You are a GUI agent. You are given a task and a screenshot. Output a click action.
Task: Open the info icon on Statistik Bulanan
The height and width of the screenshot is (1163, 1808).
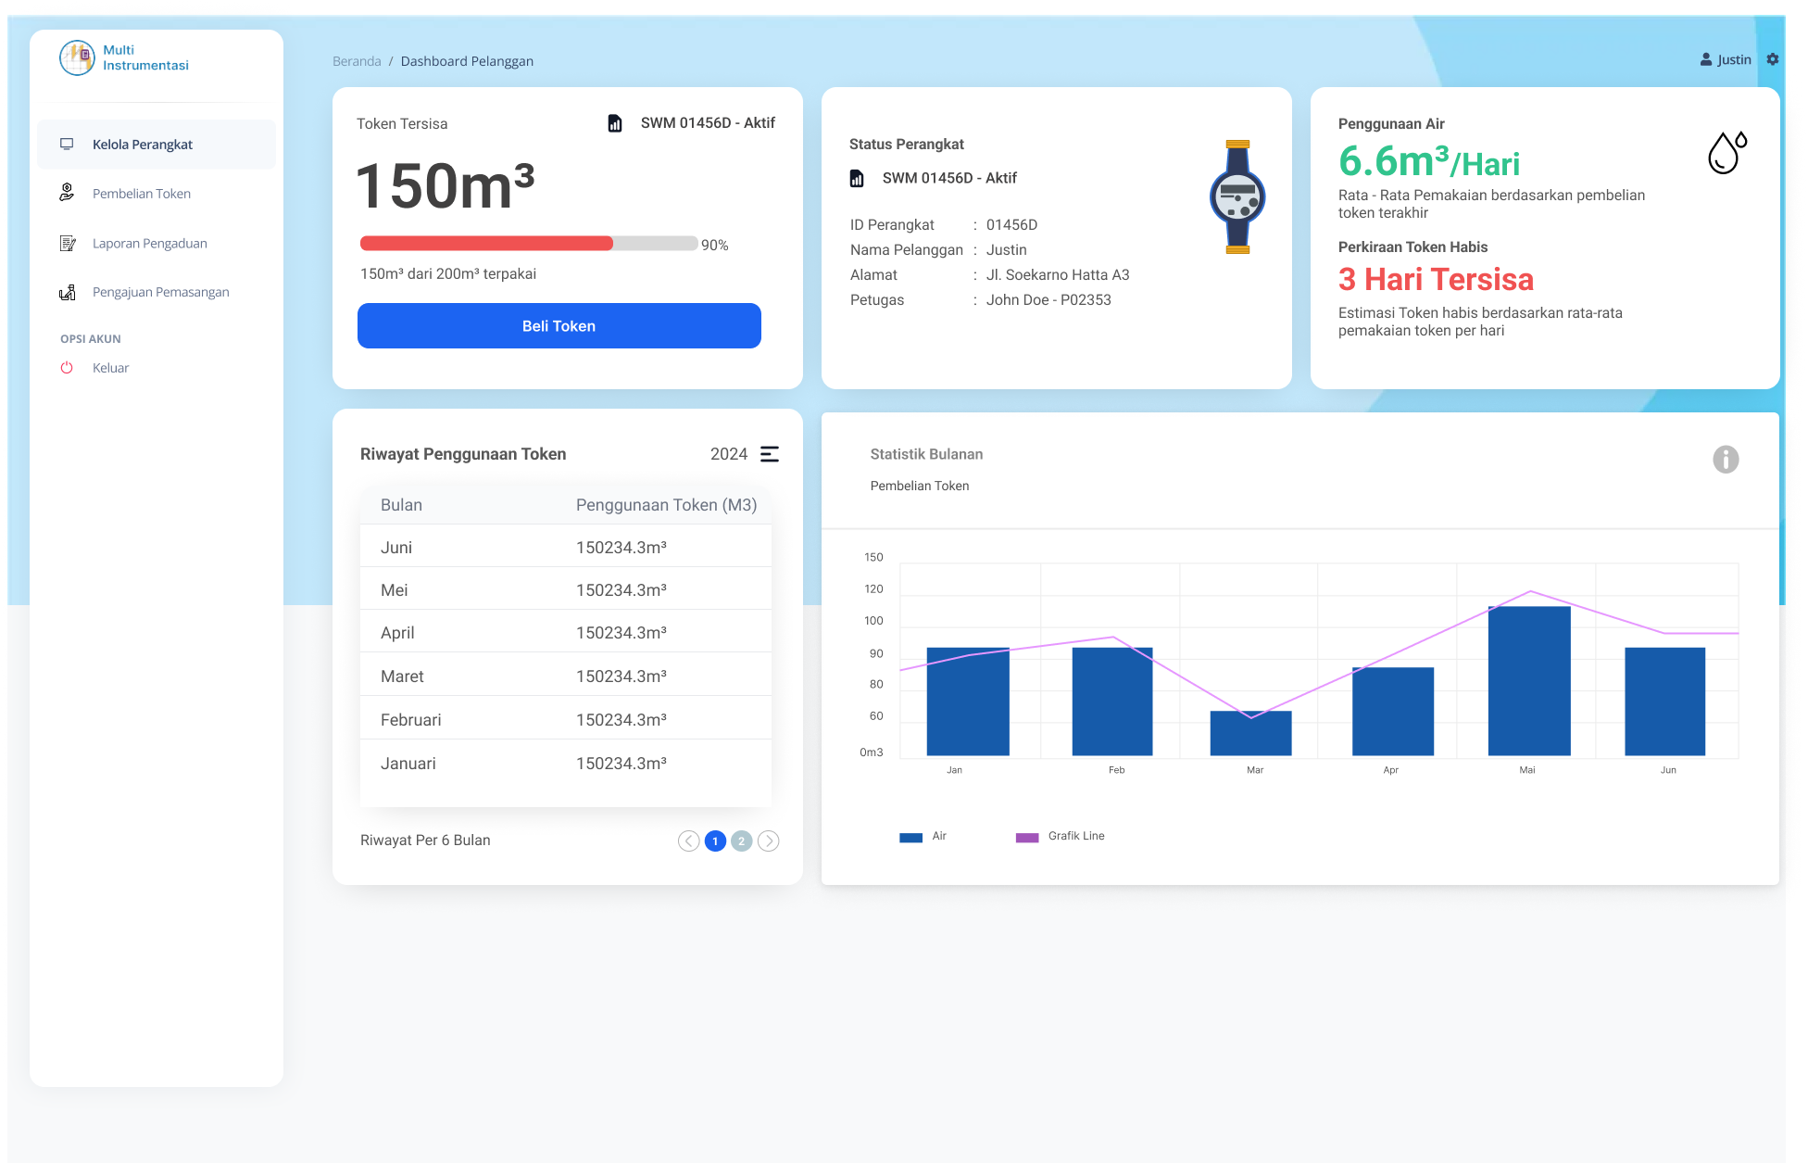tap(1726, 459)
